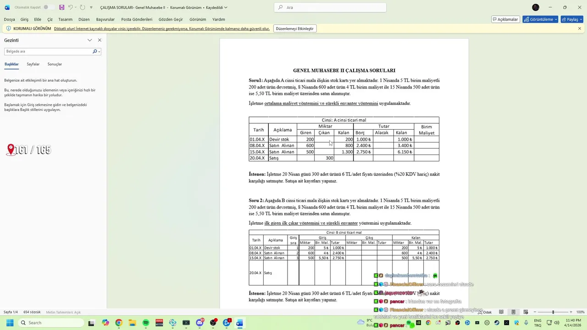
Task: Click the Redo icon in the title bar
Action: [x=83, y=7]
